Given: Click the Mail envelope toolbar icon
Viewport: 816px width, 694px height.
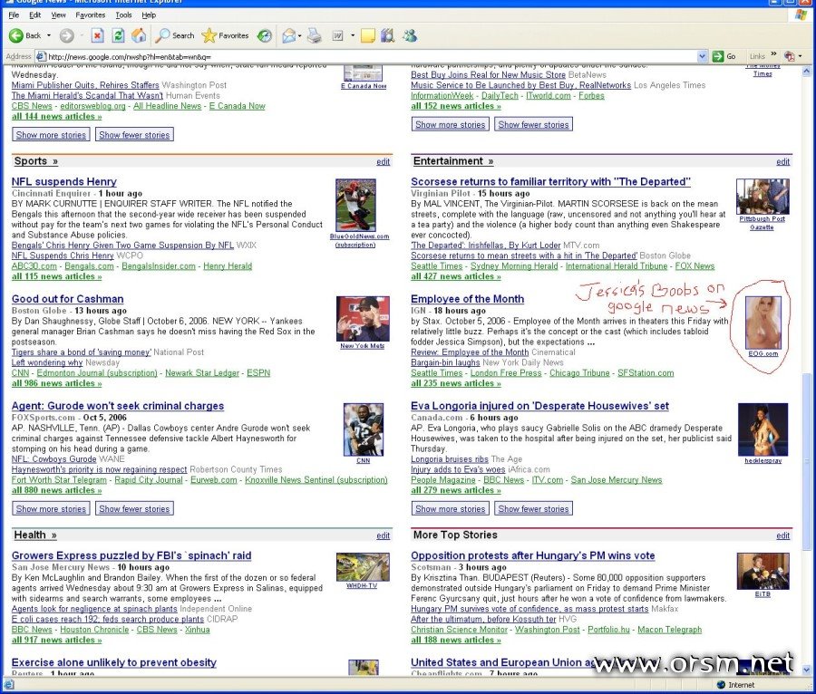Looking at the screenshot, I should point(288,35).
